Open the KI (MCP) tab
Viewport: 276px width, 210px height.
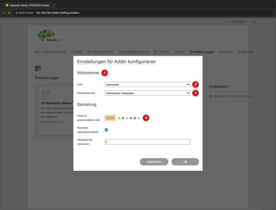pos(161,52)
